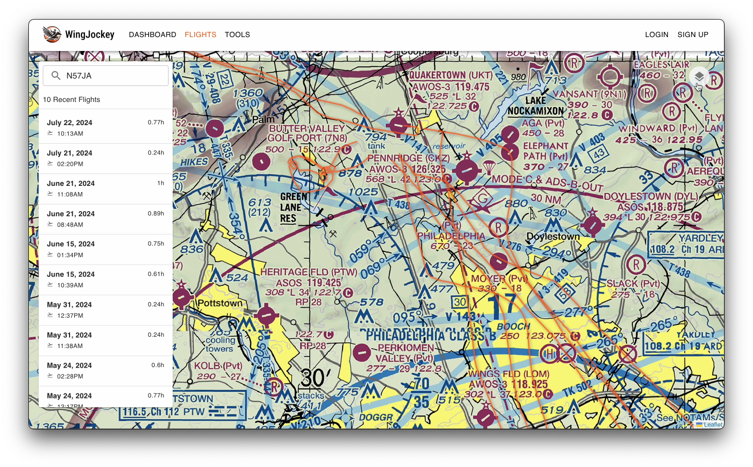Click the WingJockey brand name

tap(90, 34)
